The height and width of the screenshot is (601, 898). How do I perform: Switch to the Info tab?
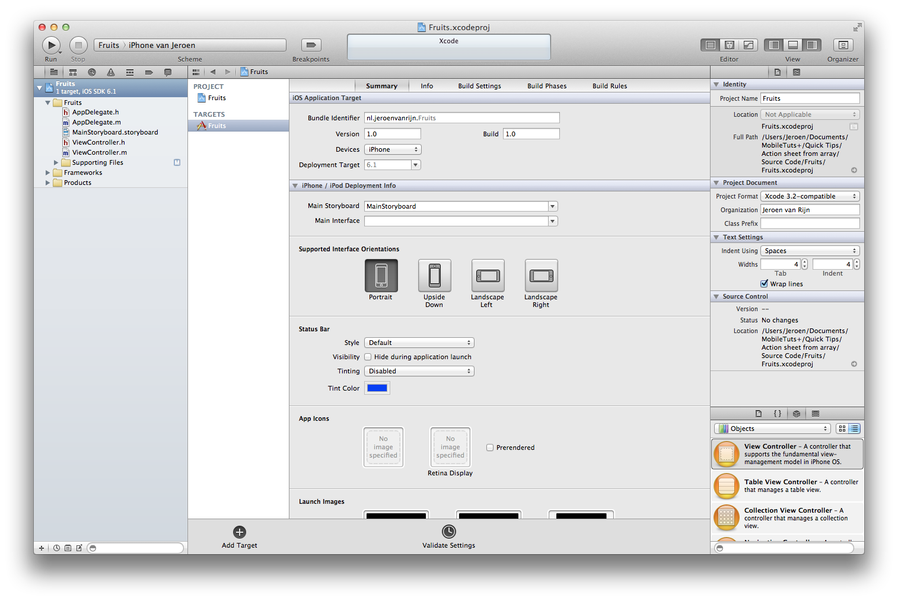[x=427, y=86]
